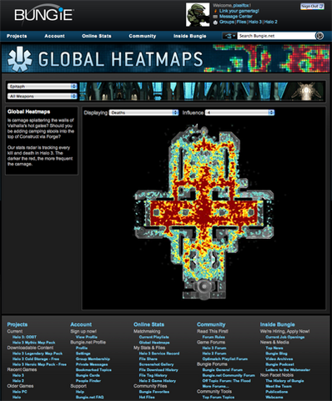
Task: Open the Halo 3 Cold Storage - Free link
Action: [x=36, y=359]
